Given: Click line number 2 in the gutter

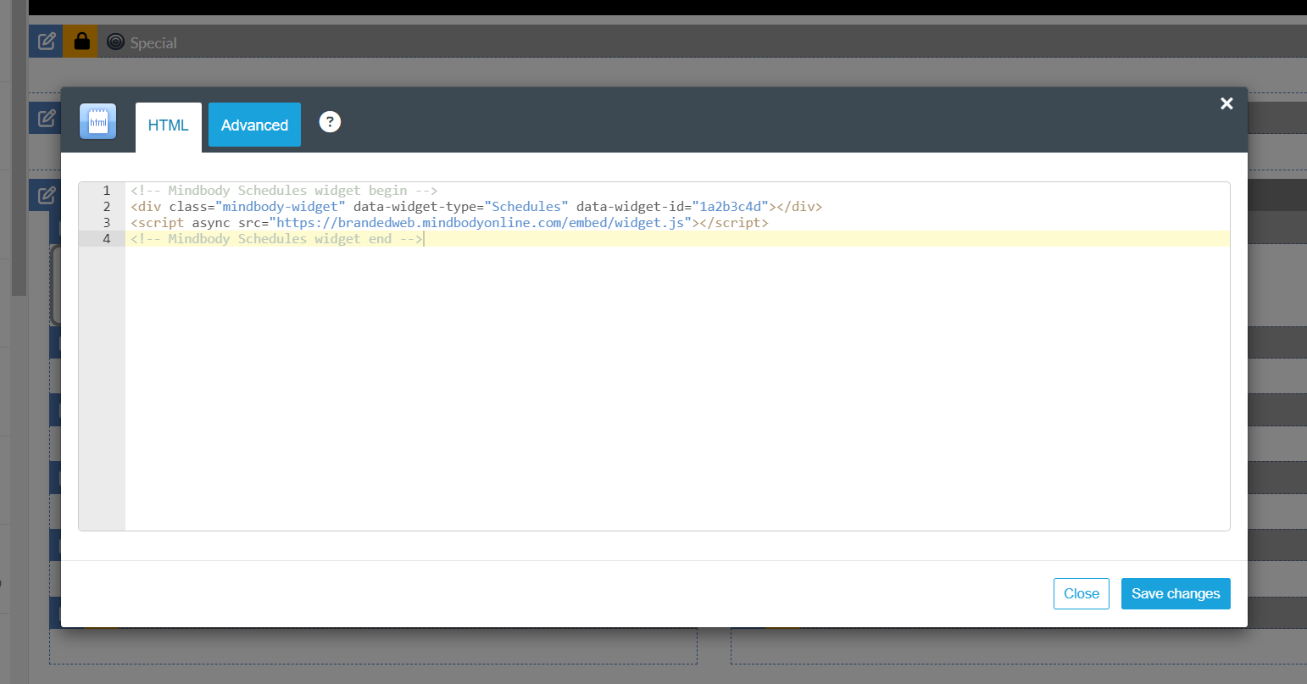Looking at the screenshot, I should tap(107, 207).
